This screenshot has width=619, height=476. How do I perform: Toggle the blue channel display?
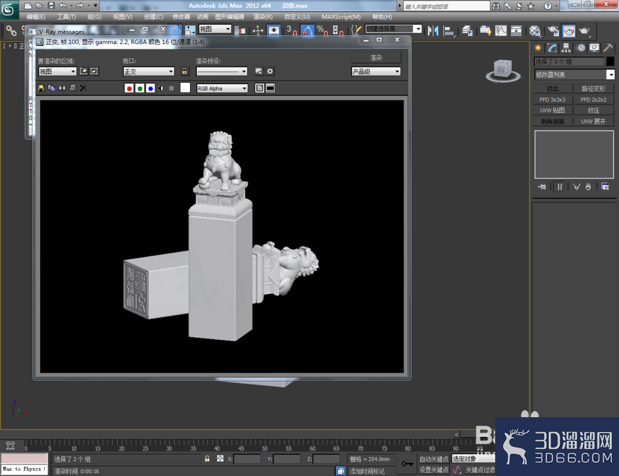click(150, 88)
